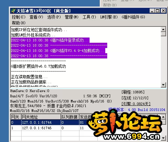Close the 天裕冰雪13号03区 window
The height and width of the screenshot is (142, 168).
click(x=163, y=11)
